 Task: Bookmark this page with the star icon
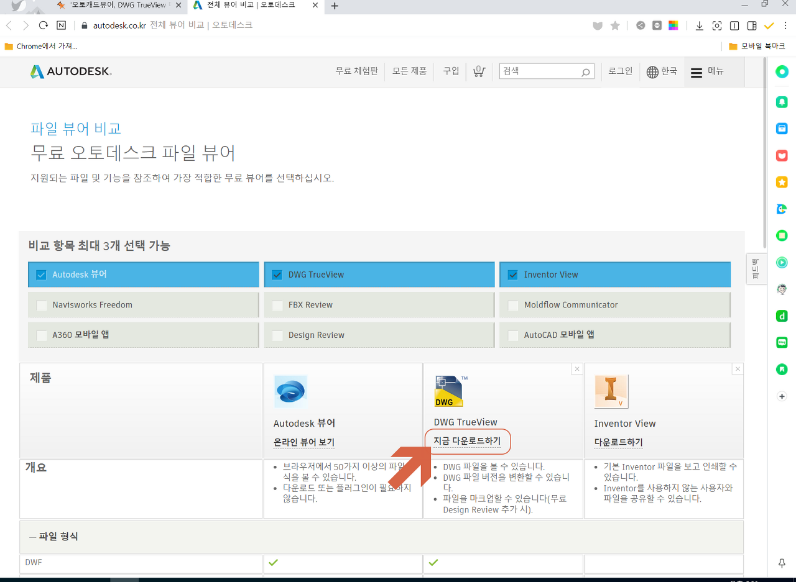pyautogui.click(x=615, y=25)
